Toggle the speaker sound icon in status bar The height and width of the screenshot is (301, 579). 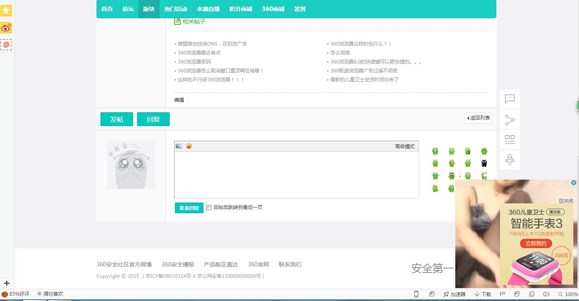(546, 294)
